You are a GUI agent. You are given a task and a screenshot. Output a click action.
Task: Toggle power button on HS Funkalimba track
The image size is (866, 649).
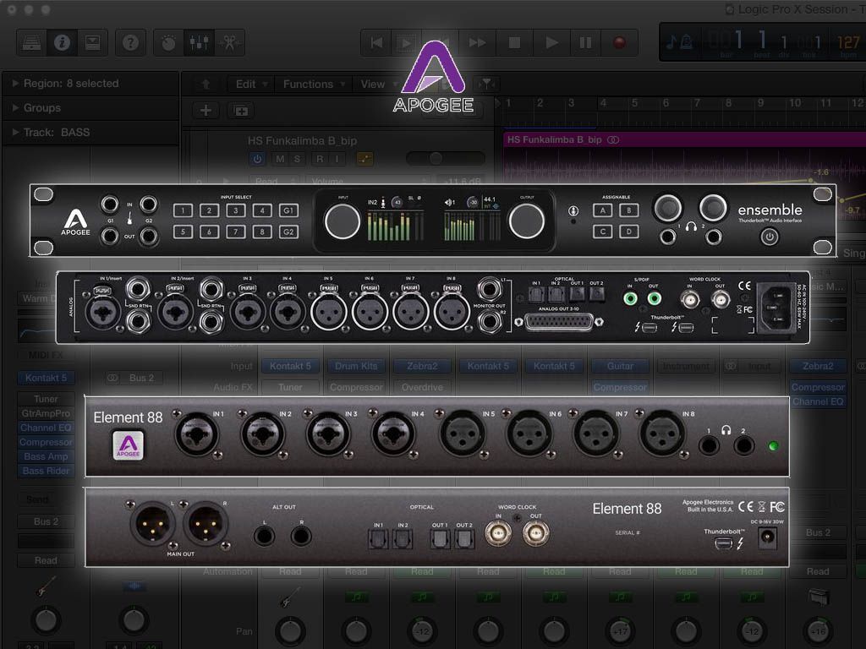(257, 159)
